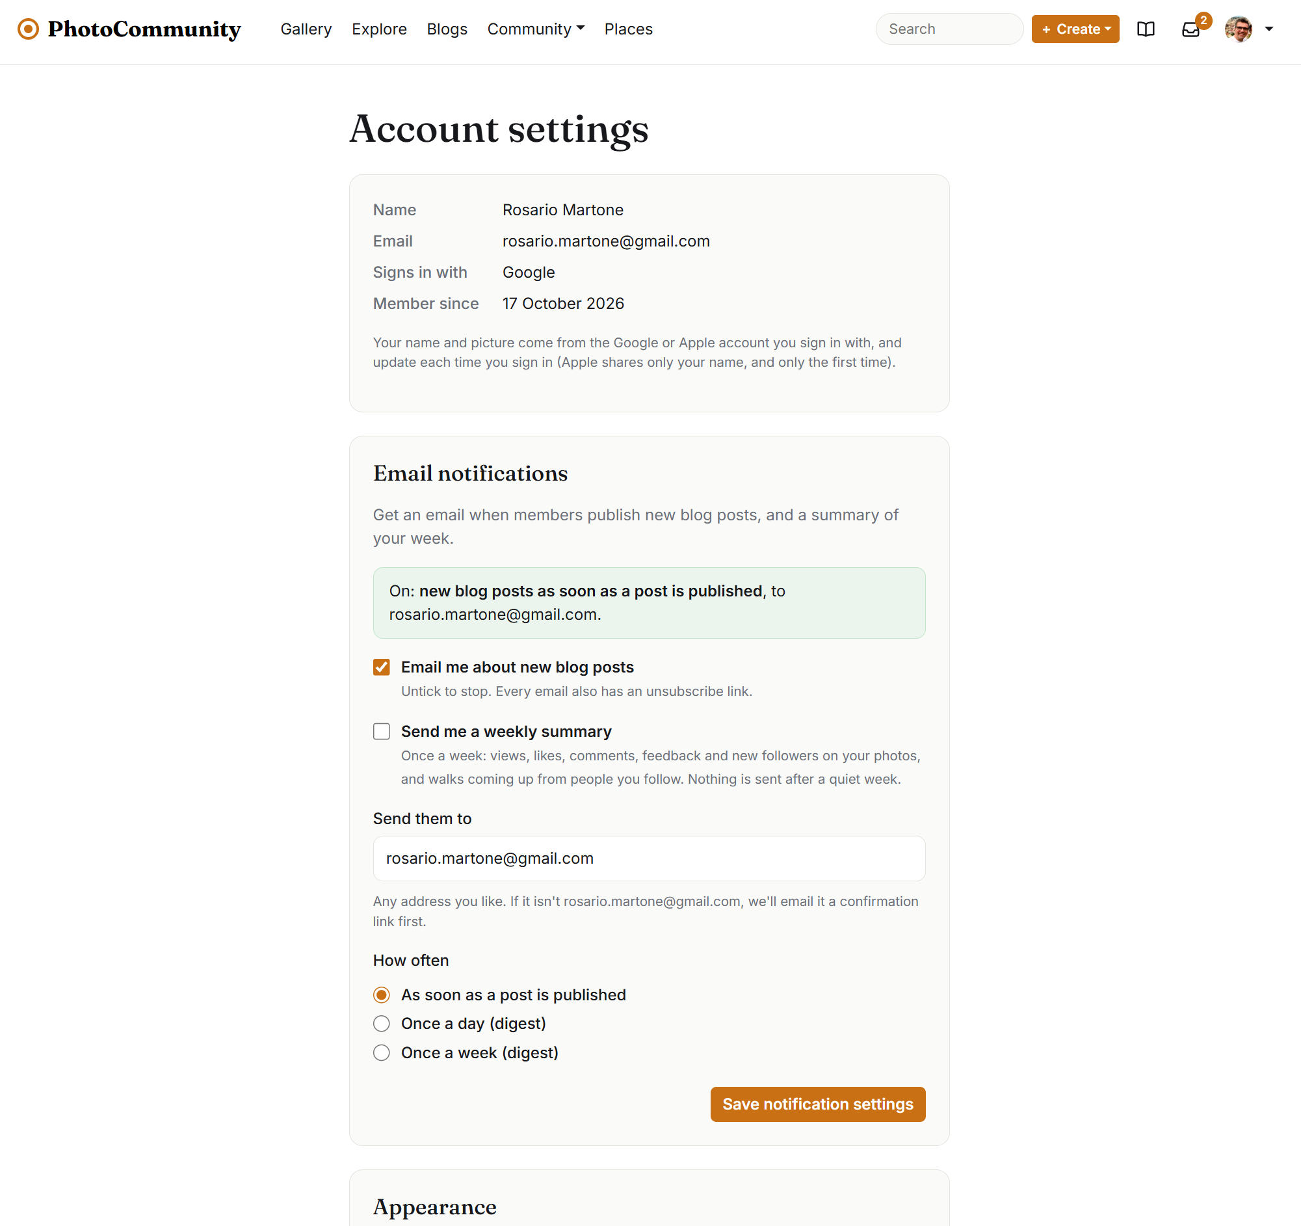Image resolution: width=1301 pixels, height=1226 pixels.
Task: Untick Email me about new blog posts
Action: [382, 667]
